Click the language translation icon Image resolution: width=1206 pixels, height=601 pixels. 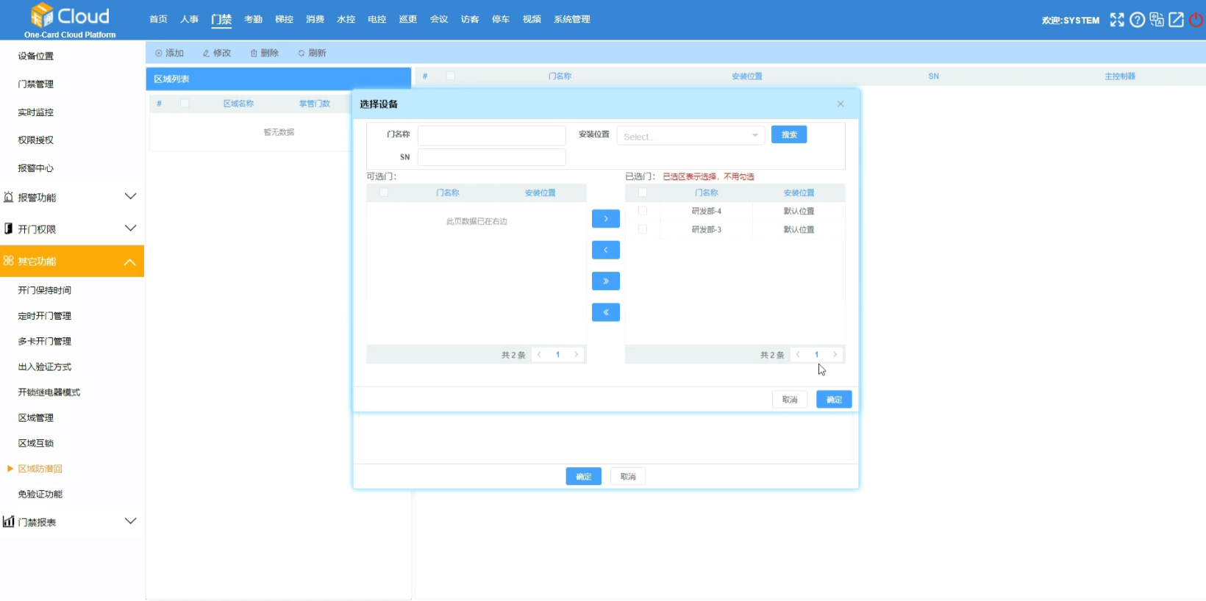(x=1157, y=20)
